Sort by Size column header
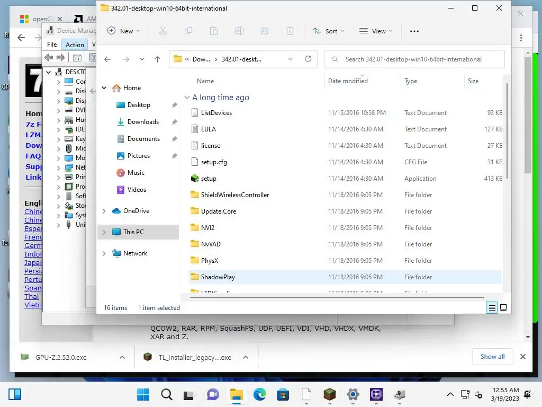The height and width of the screenshot is (407, 542). (x=473, y=81)
